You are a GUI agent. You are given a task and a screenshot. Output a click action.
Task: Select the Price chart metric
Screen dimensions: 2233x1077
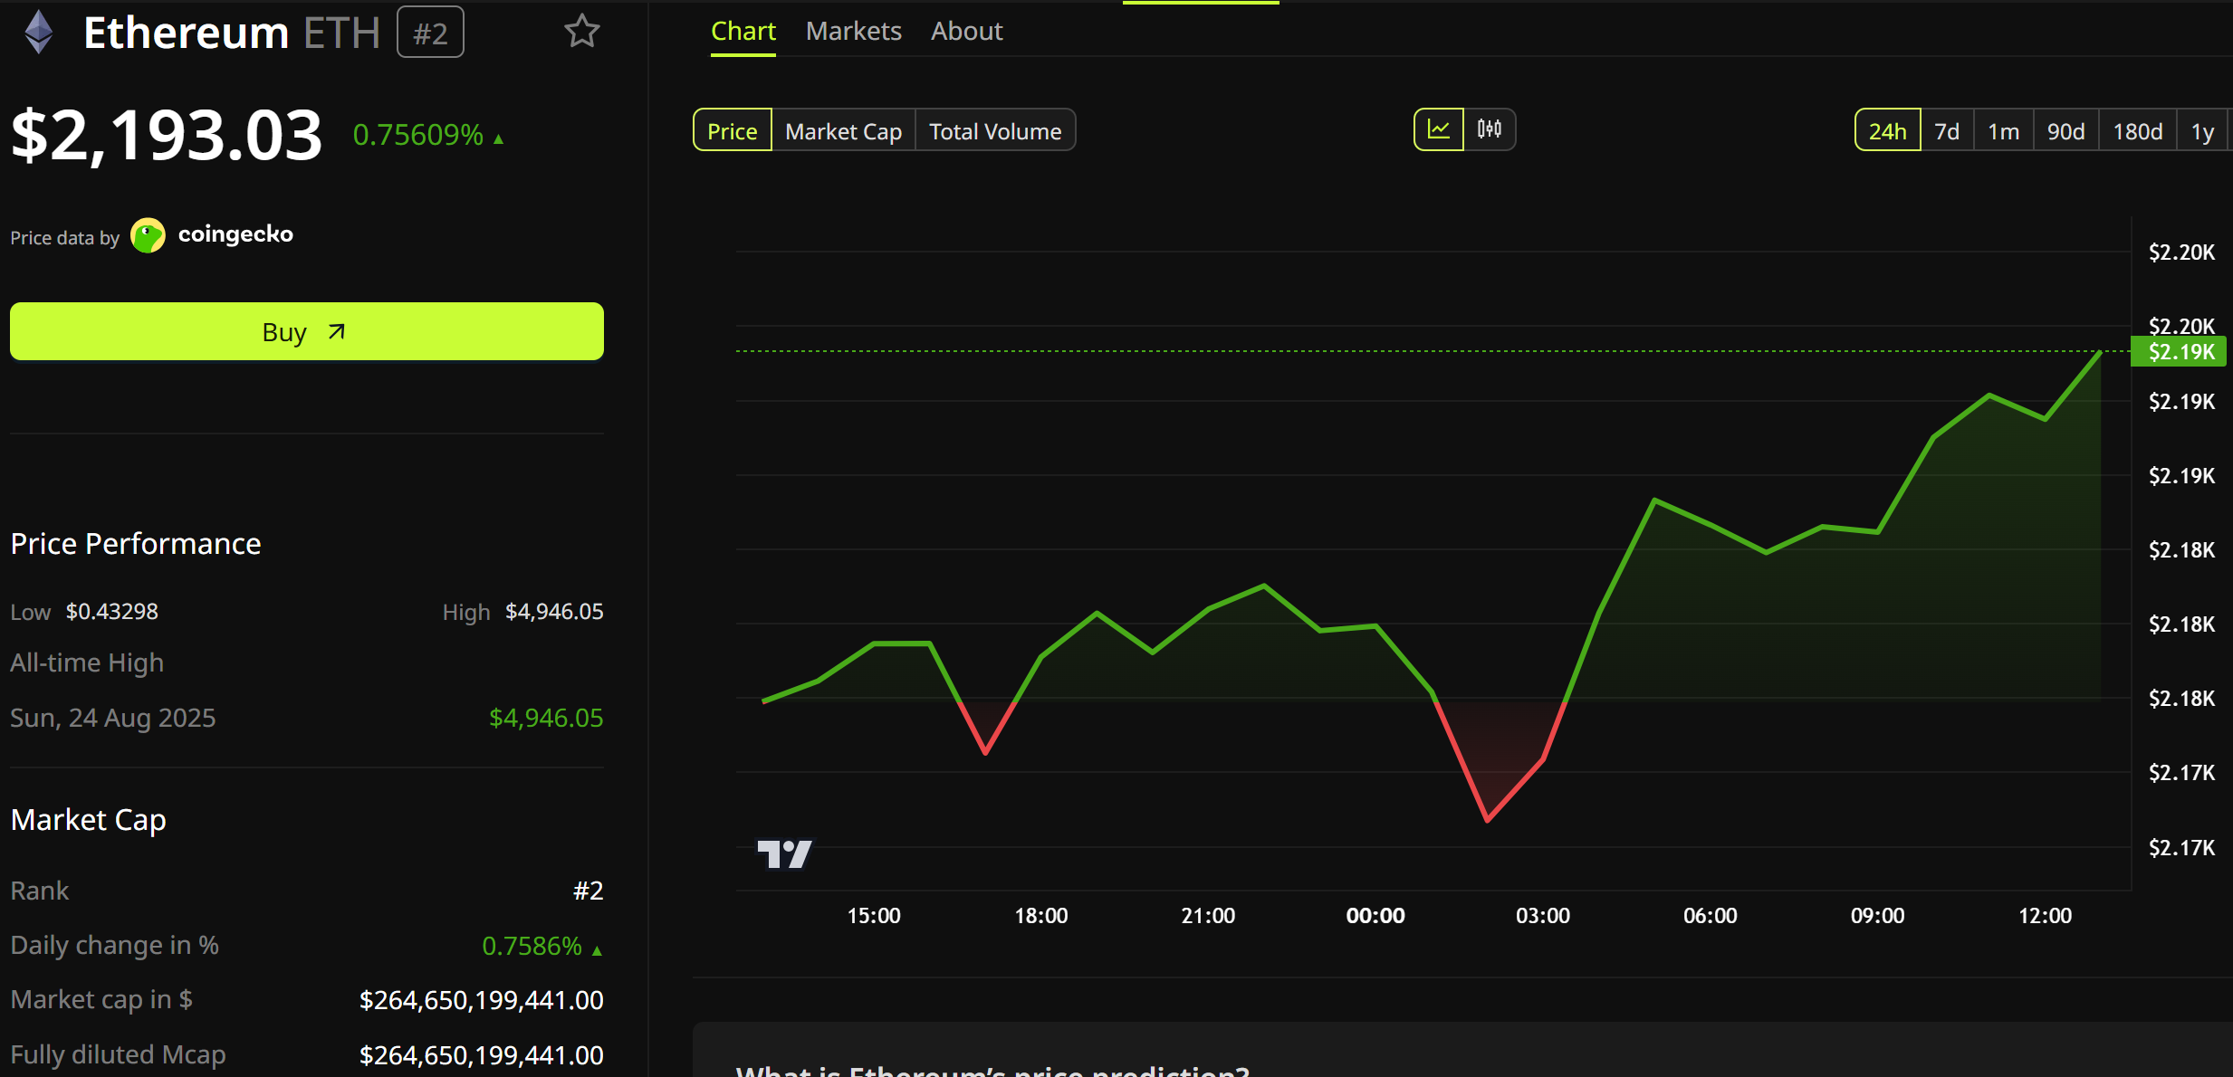click(732, 130)
